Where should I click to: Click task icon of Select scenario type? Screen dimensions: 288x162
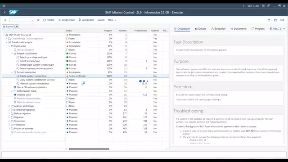coord(18,61)
